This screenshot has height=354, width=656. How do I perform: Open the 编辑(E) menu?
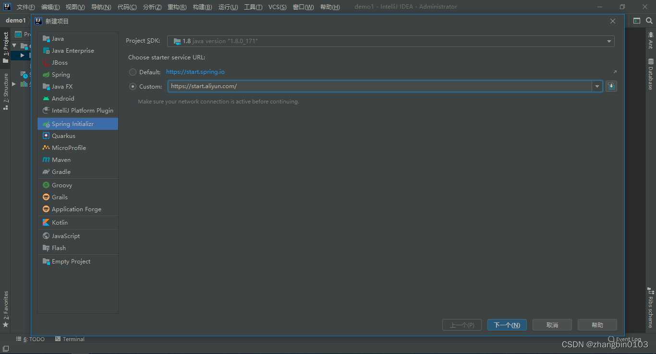tap(50, 7)
